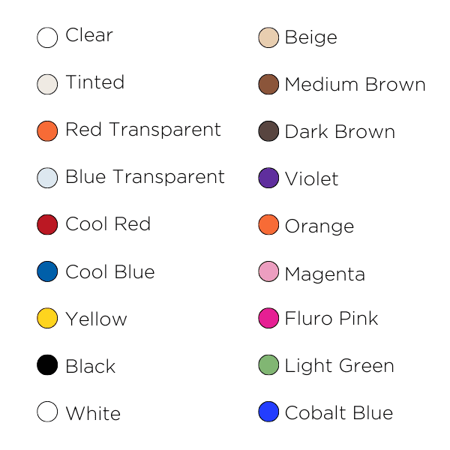Select the Yellow color swatch

click(47, 318)
